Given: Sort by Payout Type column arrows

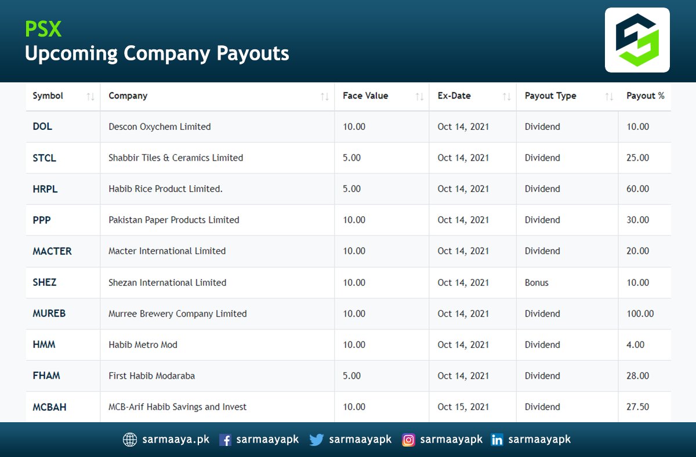Looking at the screenshot, I should coord(609,97).
